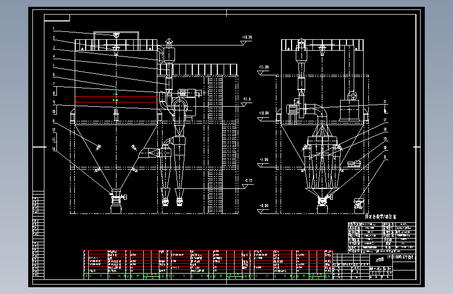Select part callout number 1

click(x=54, y=29)
